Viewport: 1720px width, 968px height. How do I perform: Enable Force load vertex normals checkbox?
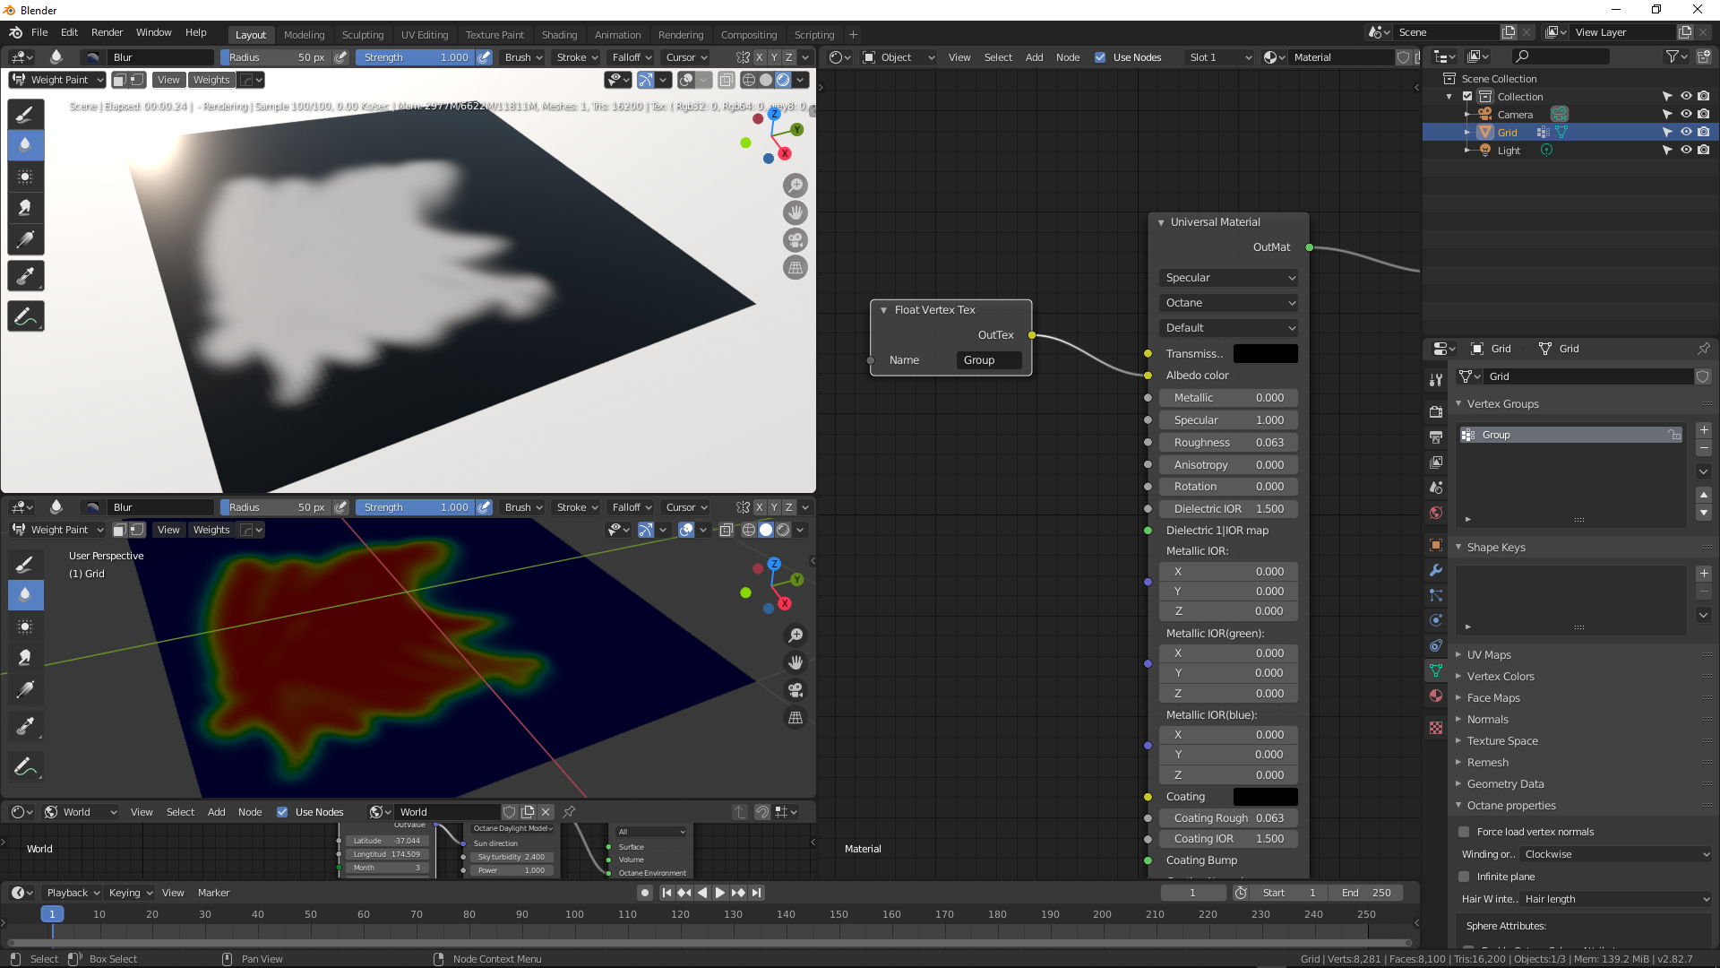1465,832
